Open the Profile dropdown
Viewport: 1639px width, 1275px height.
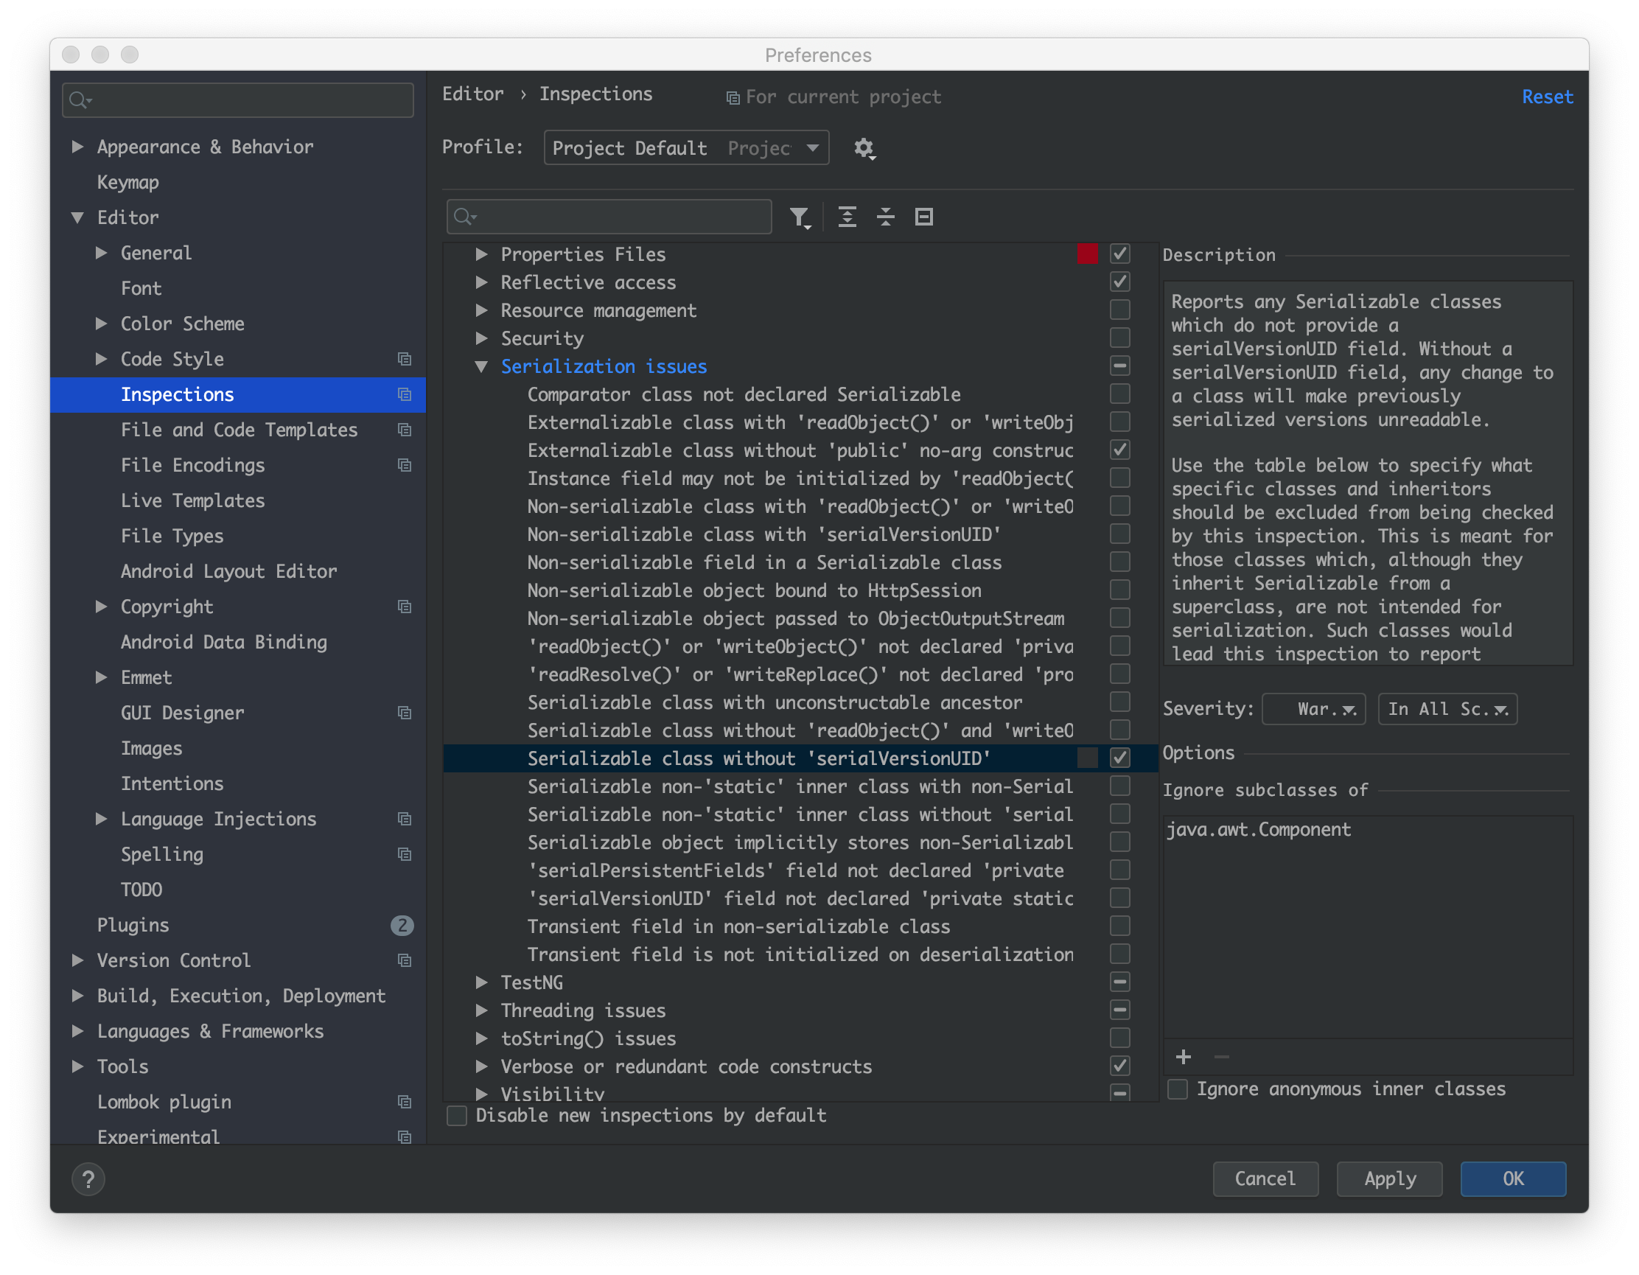(x=686, y=148)
